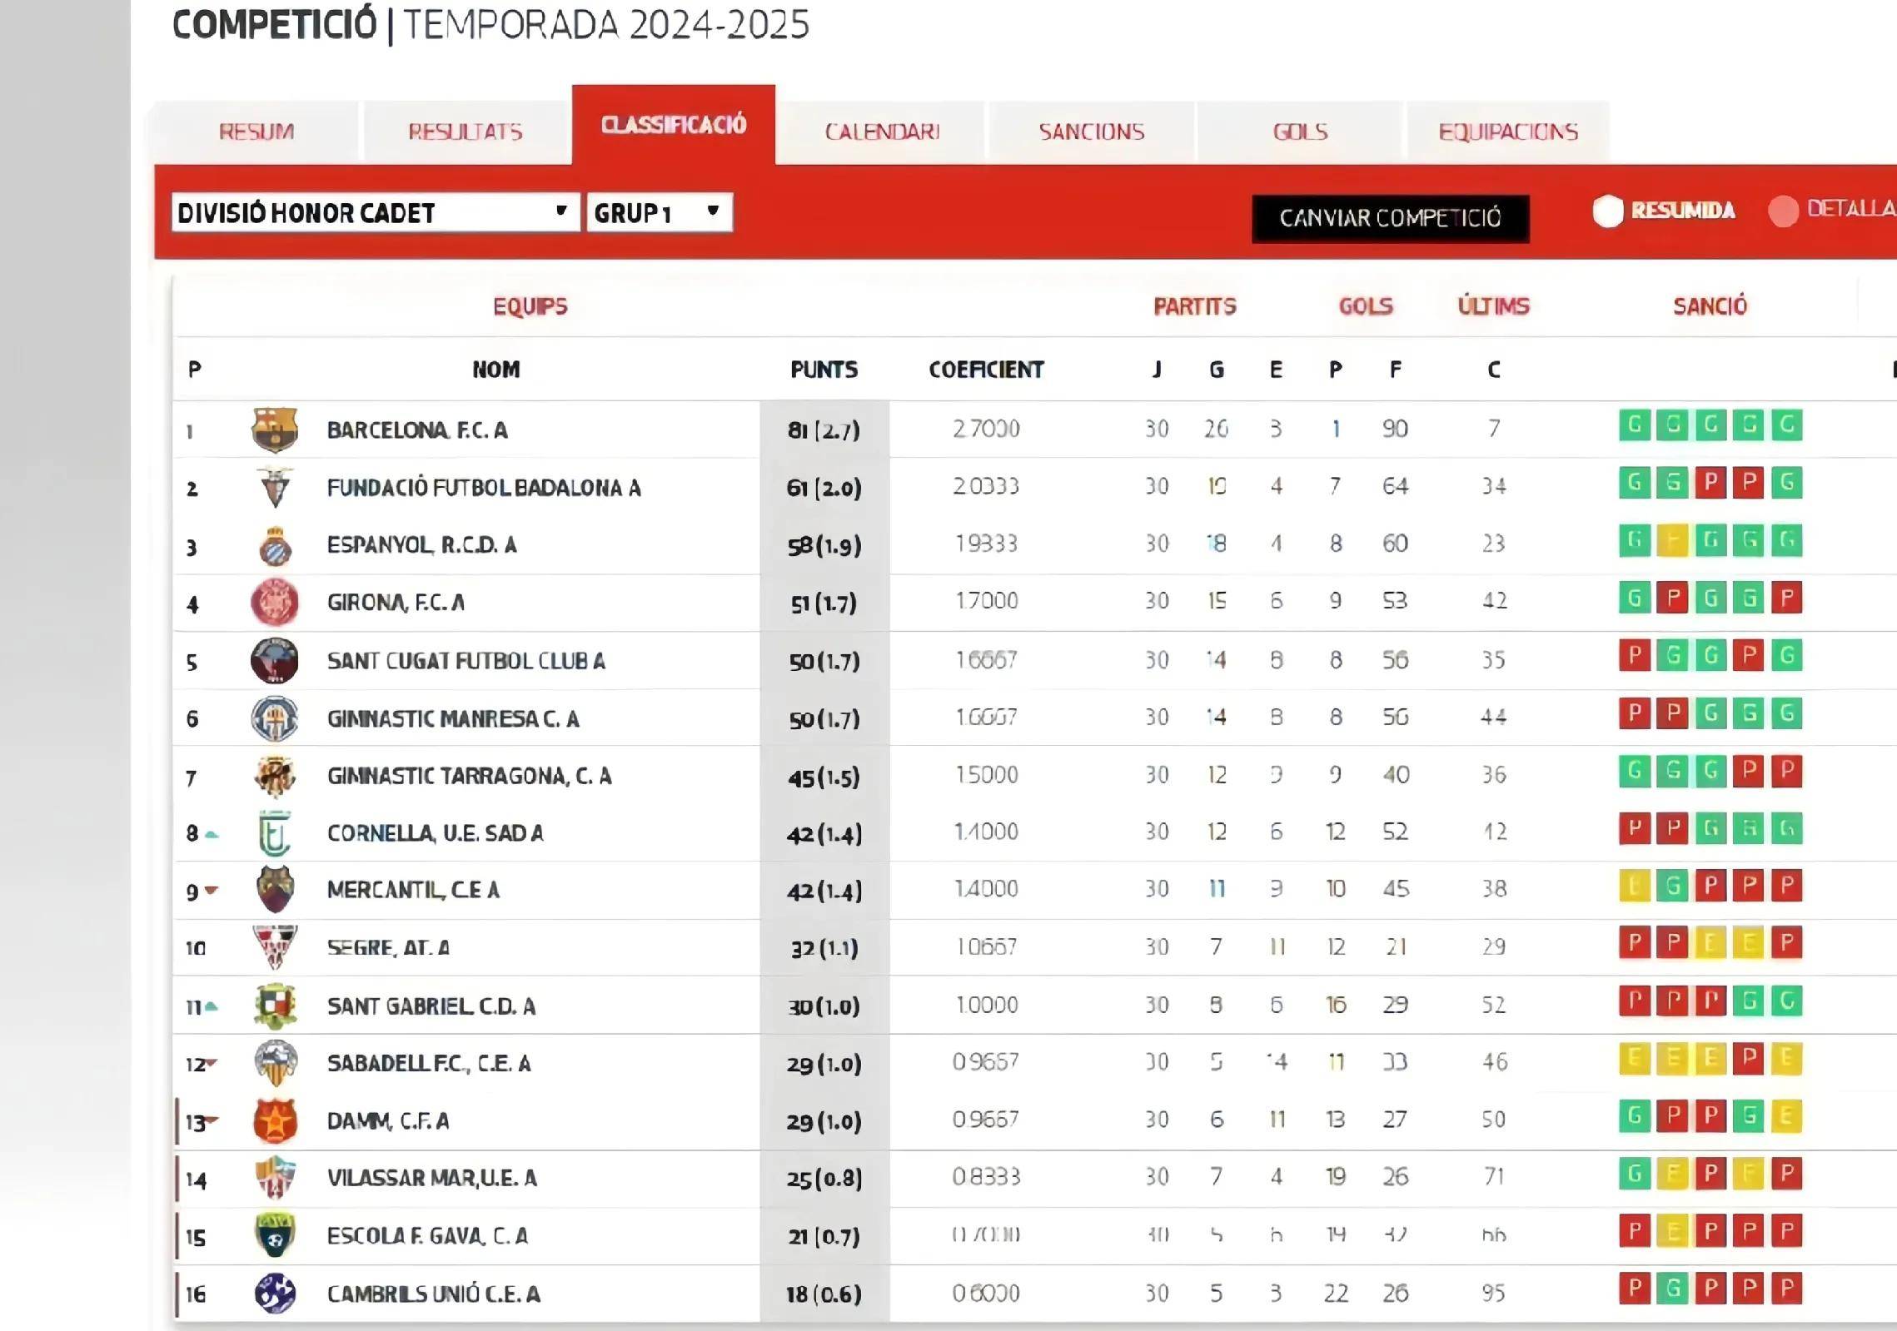Click the Escola F. Gava C. A crest

(275, 1235)
